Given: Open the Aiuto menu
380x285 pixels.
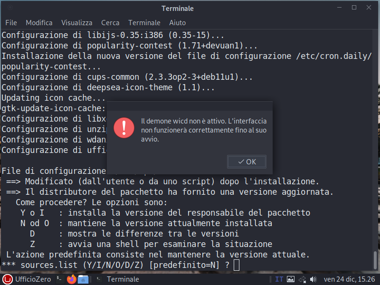Looking at the screenshot, I should pyautogui.click(x=178, y=22).
